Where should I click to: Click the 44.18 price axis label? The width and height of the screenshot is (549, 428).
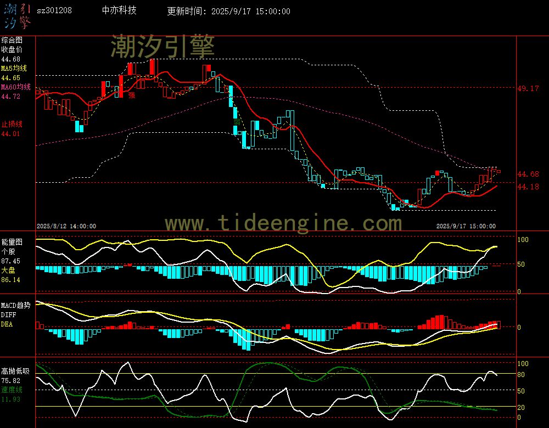528,187
